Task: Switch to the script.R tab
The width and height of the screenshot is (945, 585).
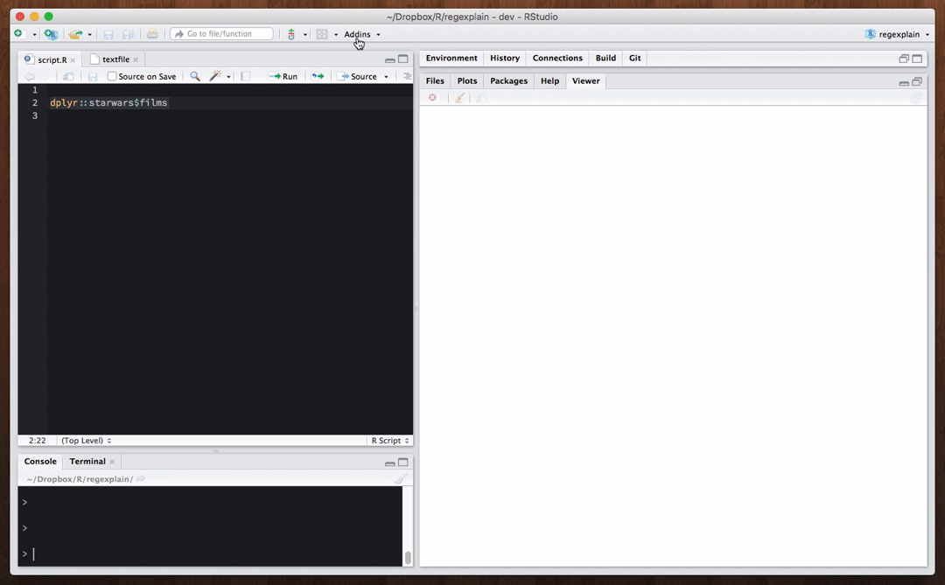Action: pos(52,59)
